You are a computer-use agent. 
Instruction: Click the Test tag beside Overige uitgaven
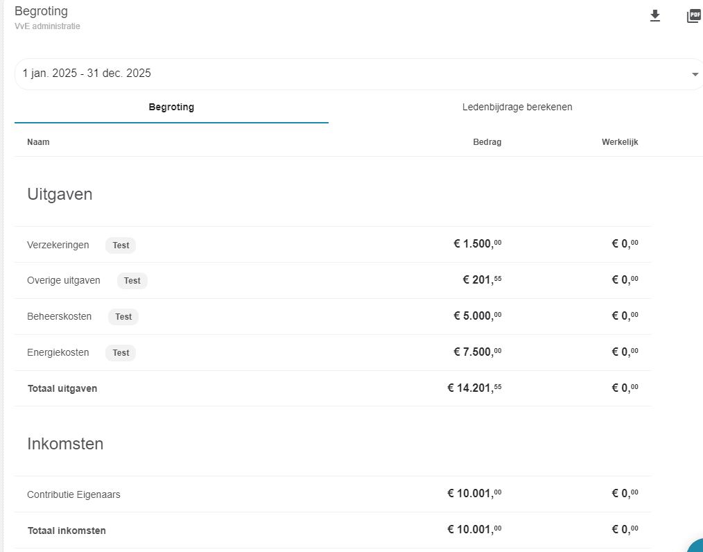[132, 281]
